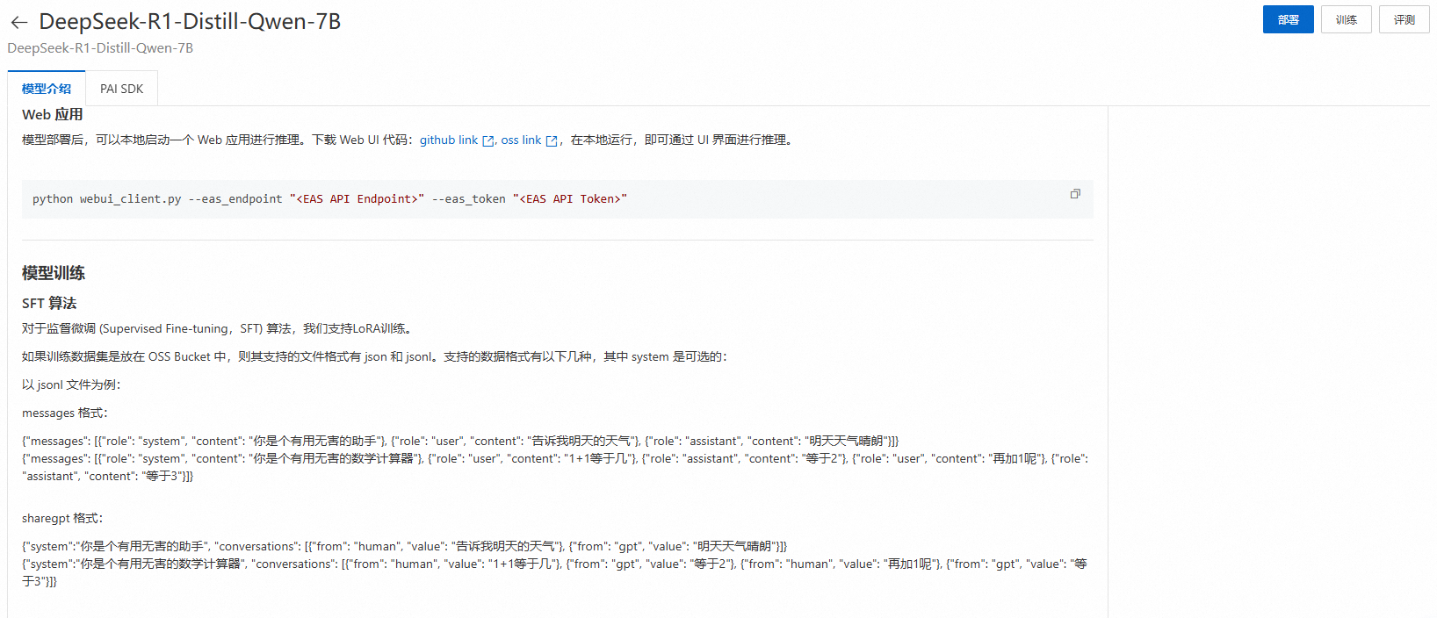Click the Supervised Fine-tuning LoRA sentence

[219, 328]
